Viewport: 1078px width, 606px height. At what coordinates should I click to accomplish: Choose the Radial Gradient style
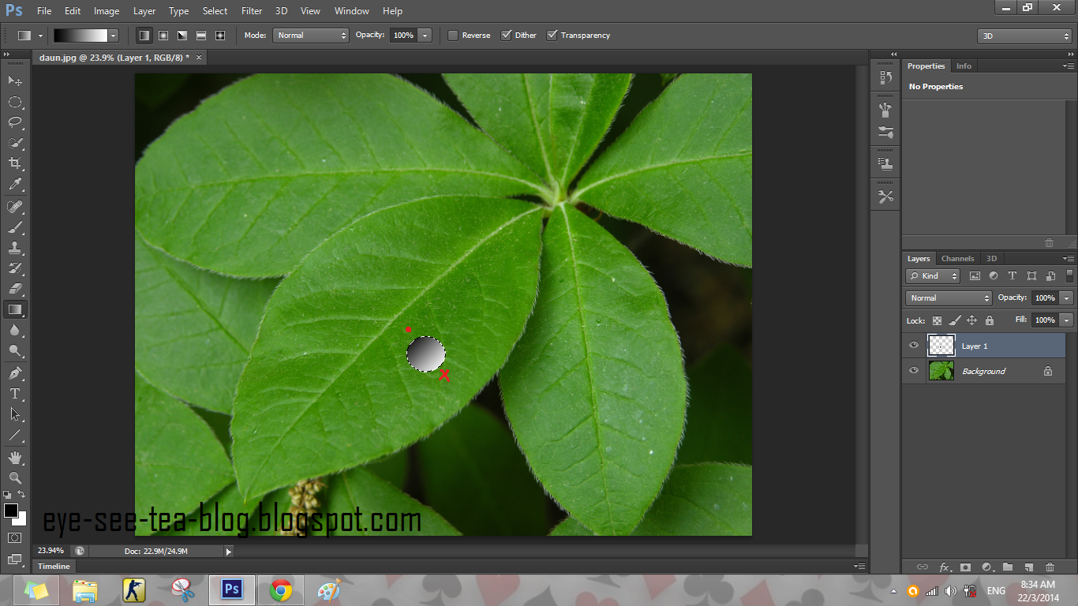[163, 36]
